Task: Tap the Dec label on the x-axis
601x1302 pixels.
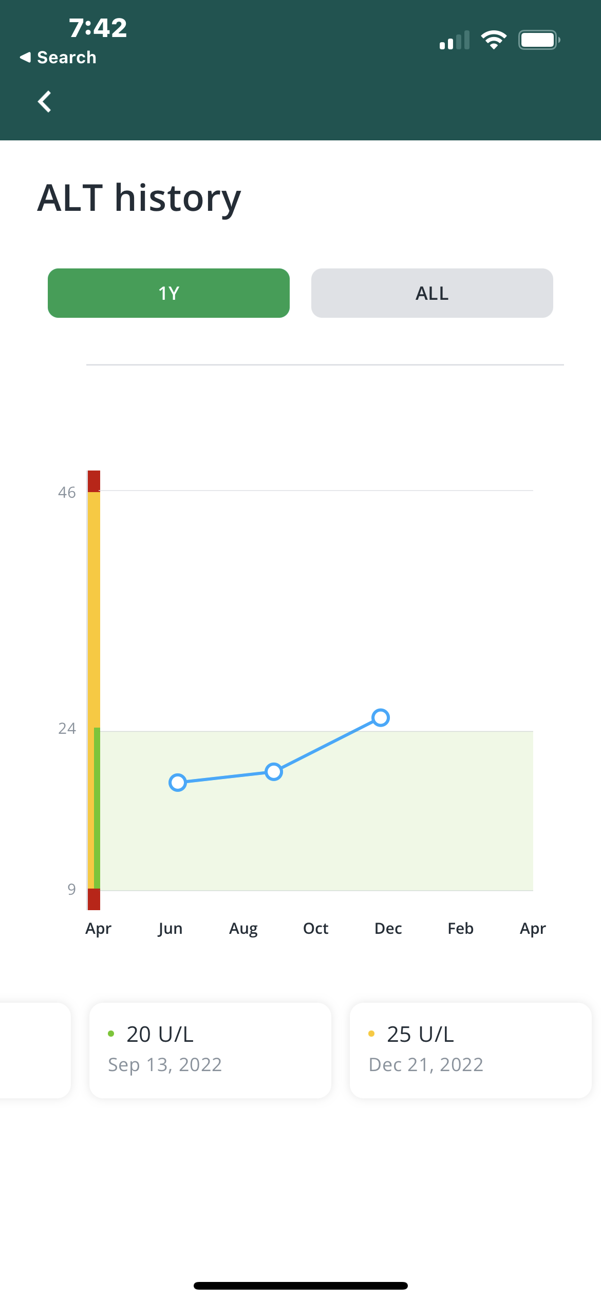Action: 388,928
